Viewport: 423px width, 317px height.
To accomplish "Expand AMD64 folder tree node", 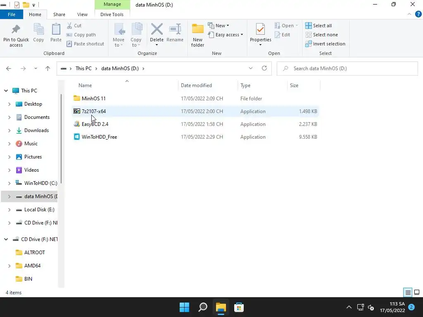I will (10, 266).
